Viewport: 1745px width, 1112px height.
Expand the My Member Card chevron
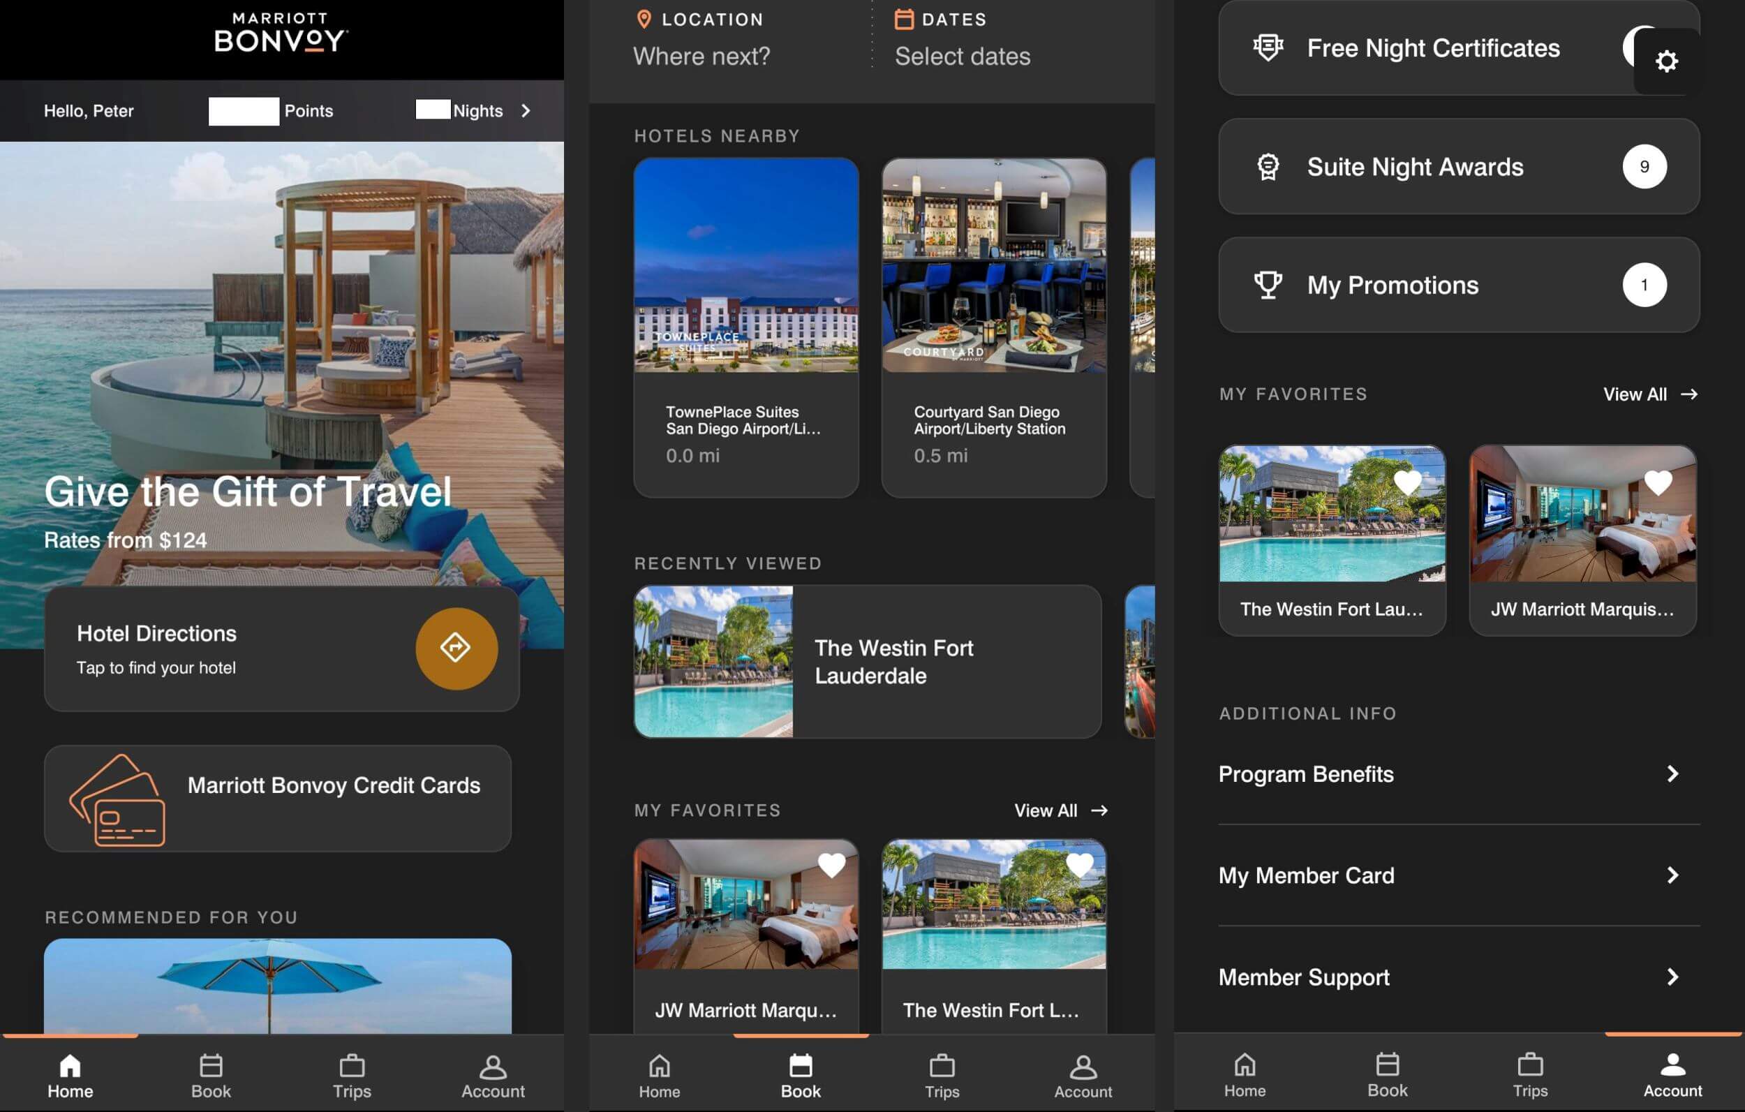point(1672,875)
